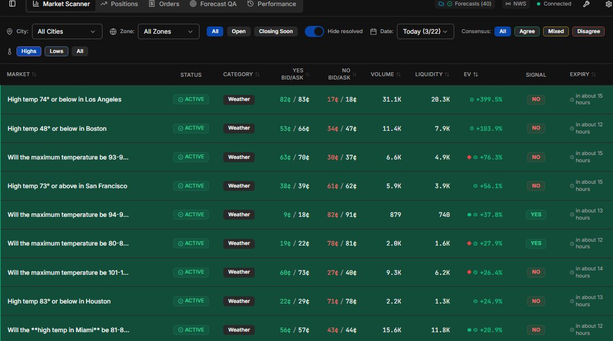Click ACTIVE status badge in Los Angeles row
Image resolution: width=613 pixels, height=341 pixels.
pos(191,99)
